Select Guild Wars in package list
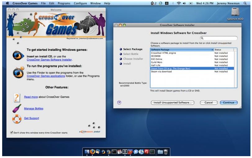252x158 pixels. (192, 62)
